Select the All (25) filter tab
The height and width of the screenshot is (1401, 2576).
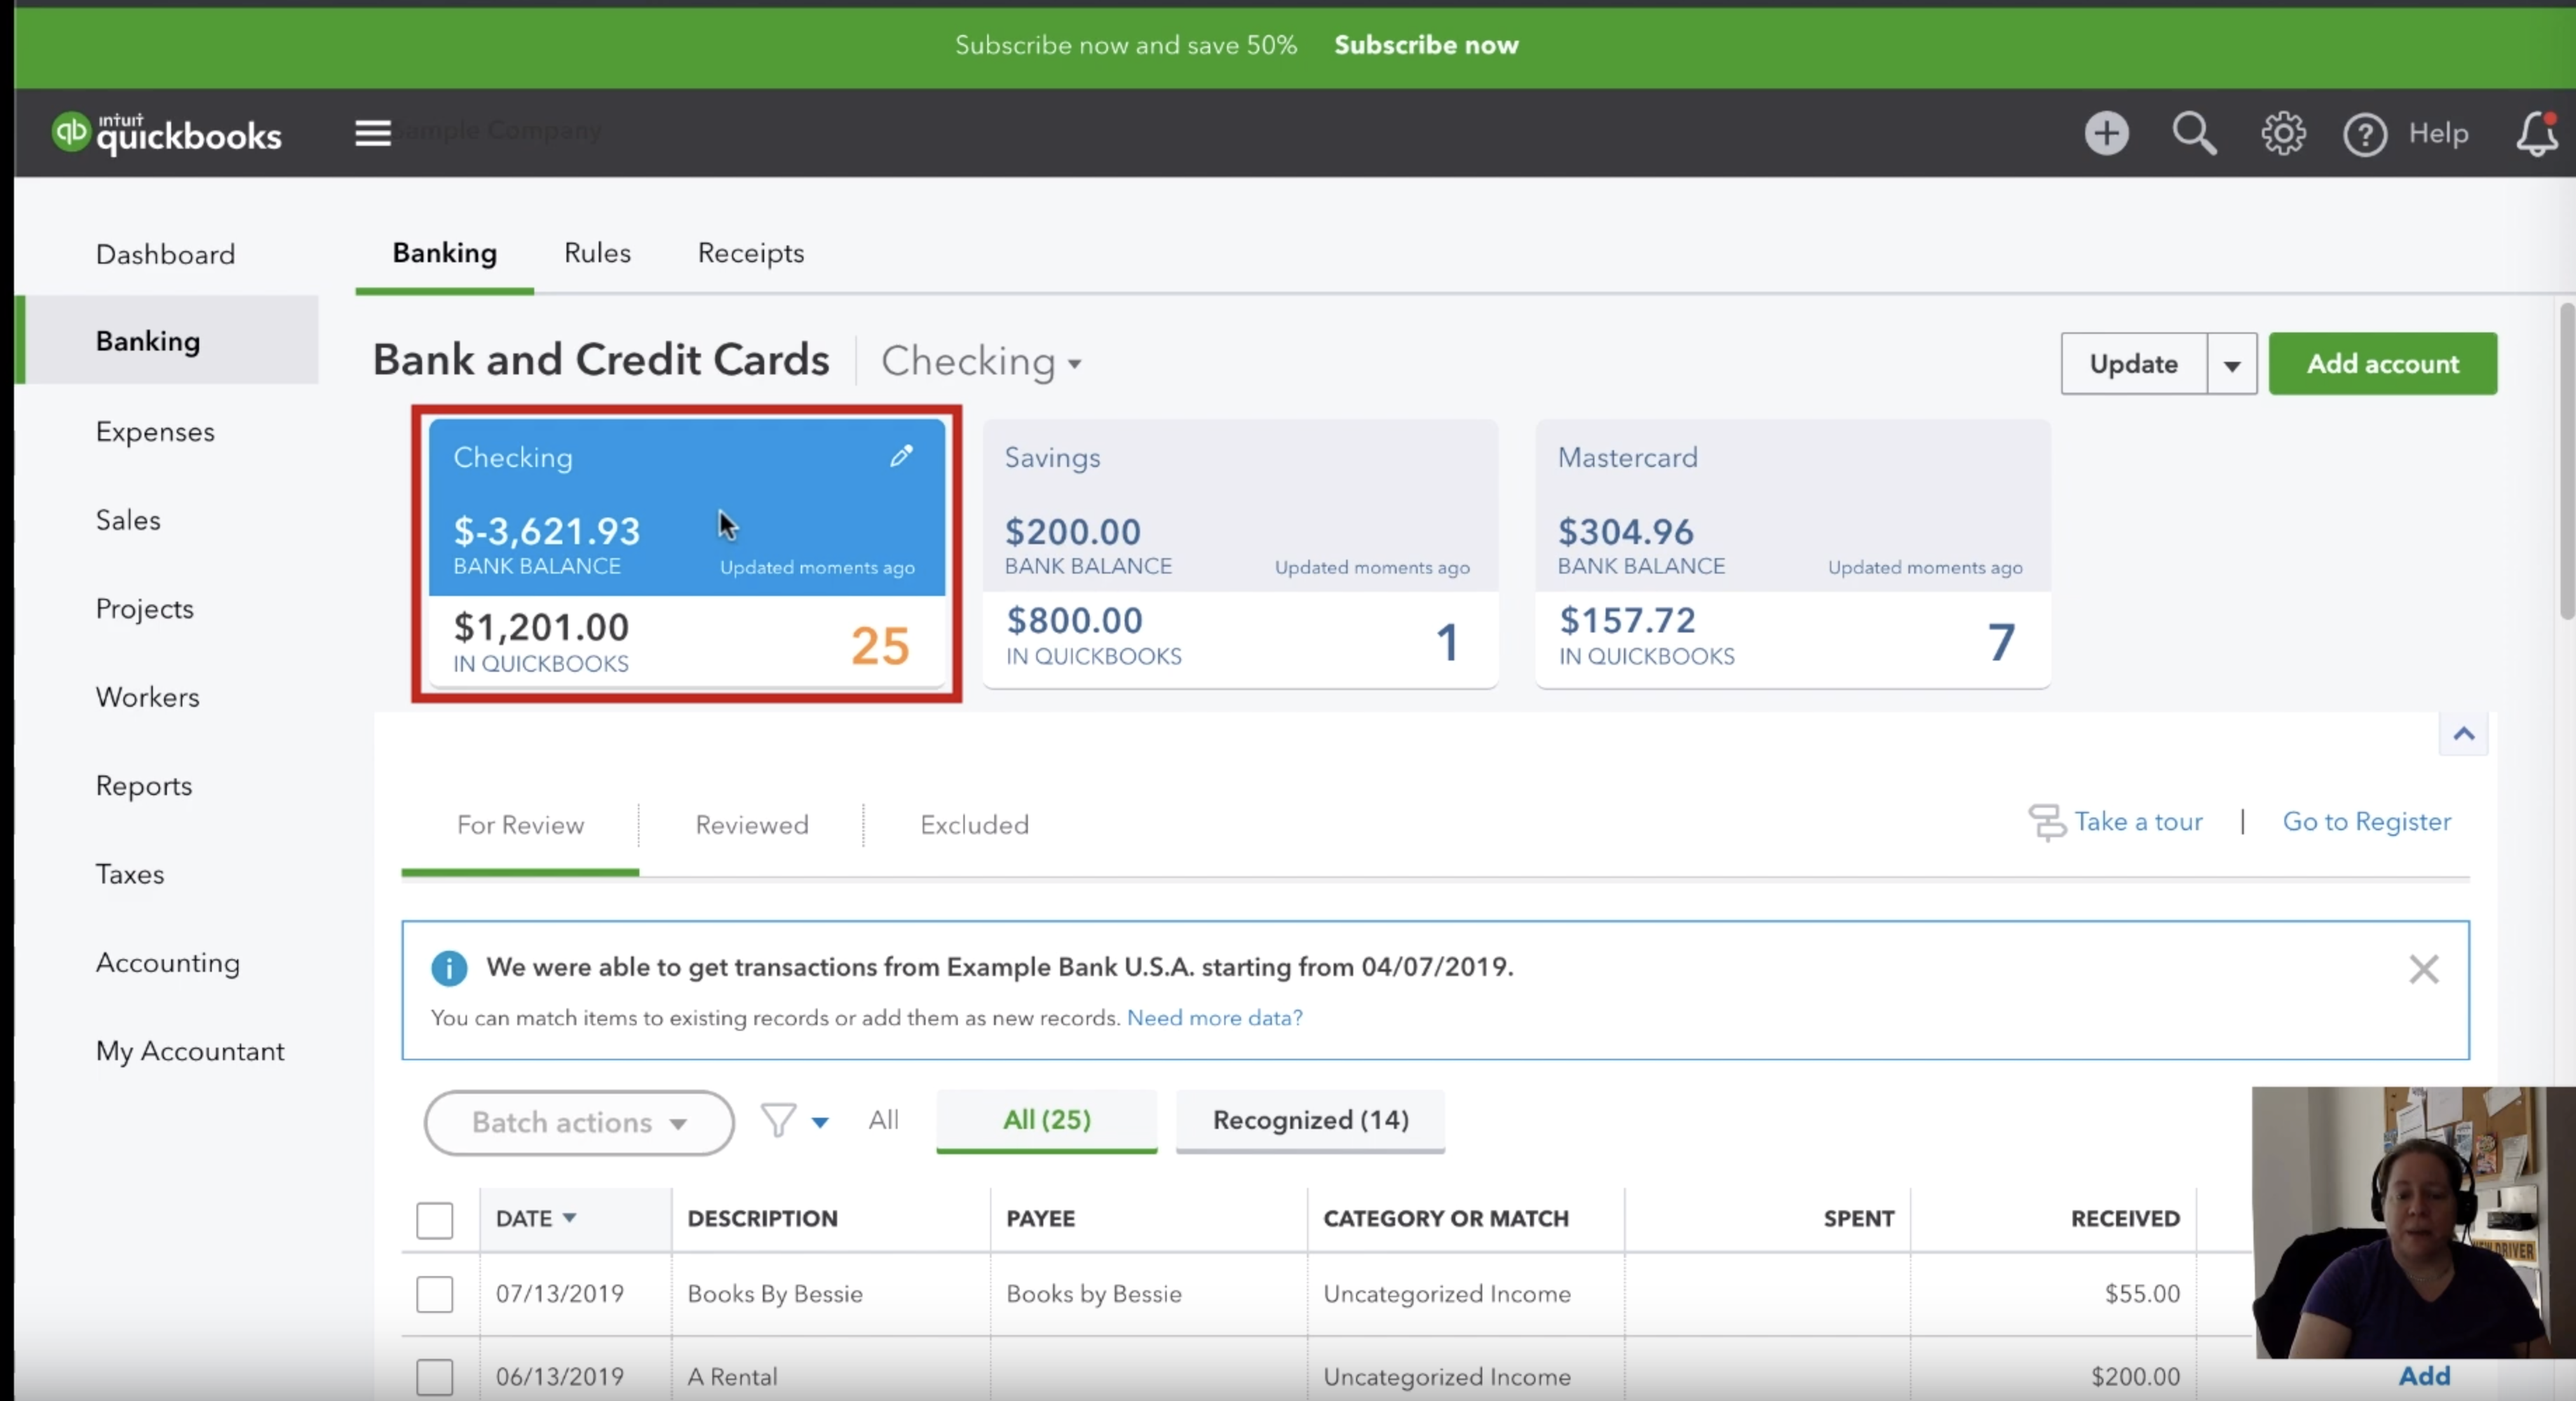[x=1046, y=1120]
